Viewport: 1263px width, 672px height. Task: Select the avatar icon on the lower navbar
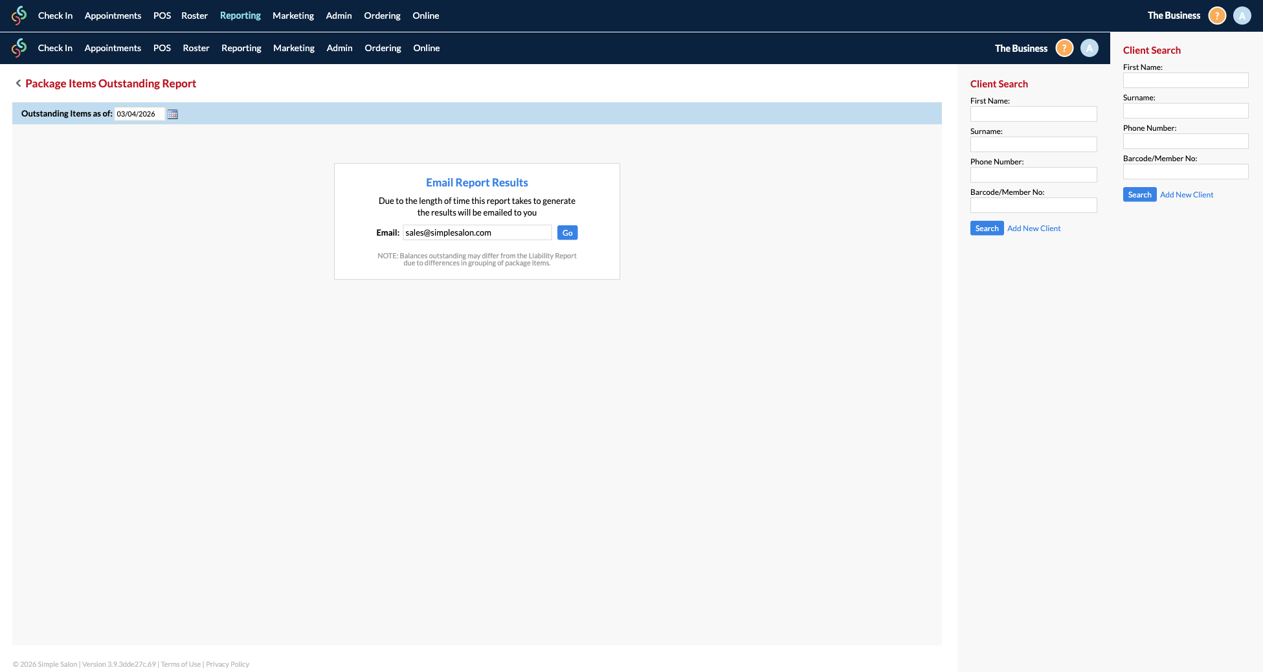pos(1089,48)
